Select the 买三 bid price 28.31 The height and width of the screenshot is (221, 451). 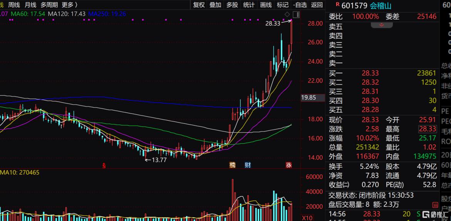370,91
